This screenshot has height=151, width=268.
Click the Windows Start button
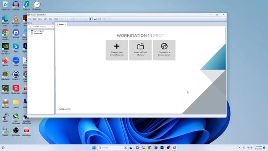[x=94, y=148]
